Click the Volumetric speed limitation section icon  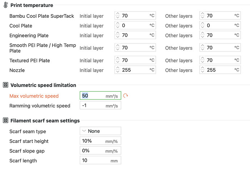[5, 85]
